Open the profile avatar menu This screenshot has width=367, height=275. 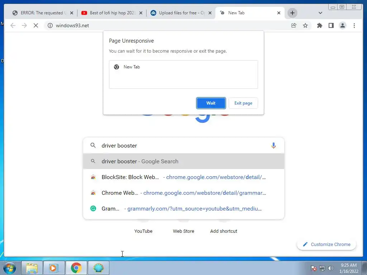(x=342, y=25)
